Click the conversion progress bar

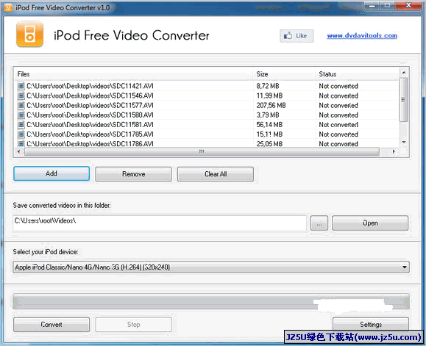click(x=211, y=301)
